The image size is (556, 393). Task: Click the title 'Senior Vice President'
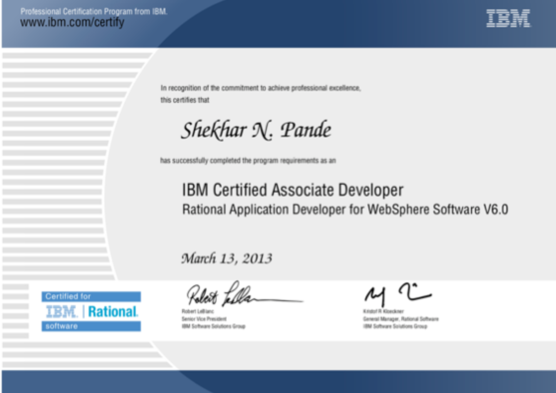204,319
